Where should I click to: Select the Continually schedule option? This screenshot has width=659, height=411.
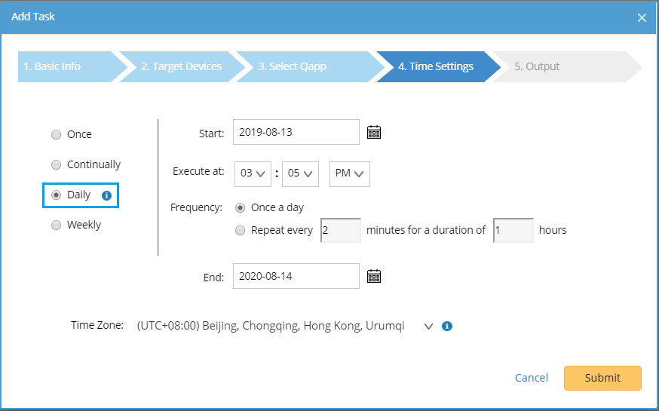[56, 165]
